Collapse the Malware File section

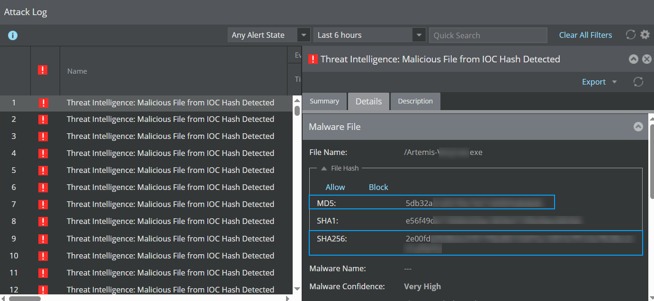point(638,127)
